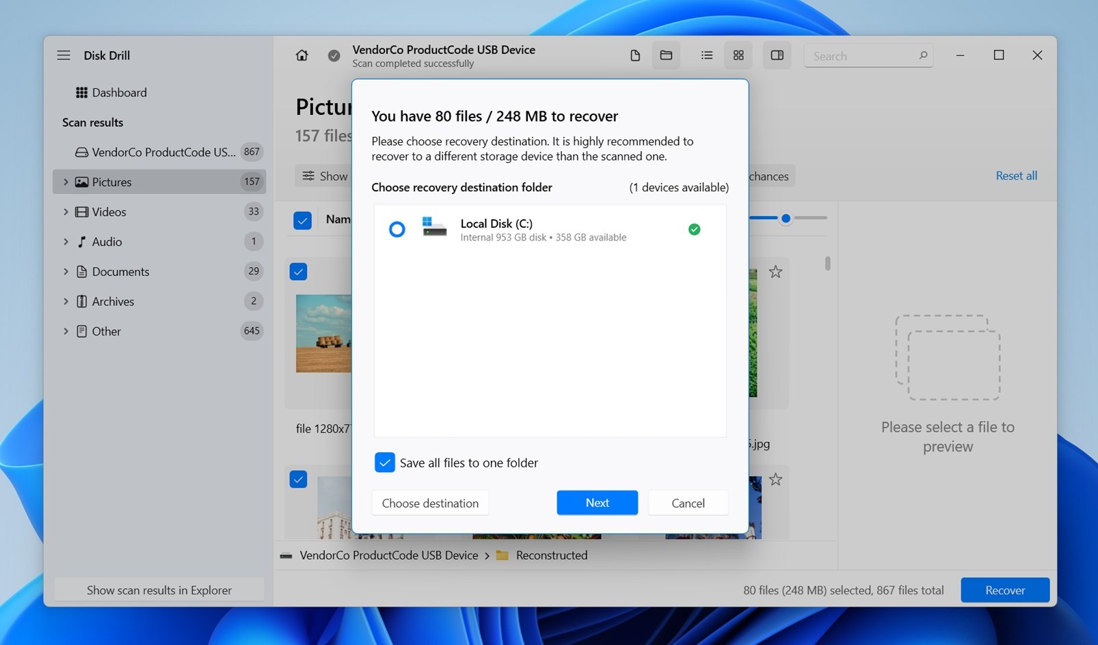Image resolution: width=1098 pixels, height=645 pixels.
Task: Click green checkmark beside Local Disk
Action: (694, 230)
